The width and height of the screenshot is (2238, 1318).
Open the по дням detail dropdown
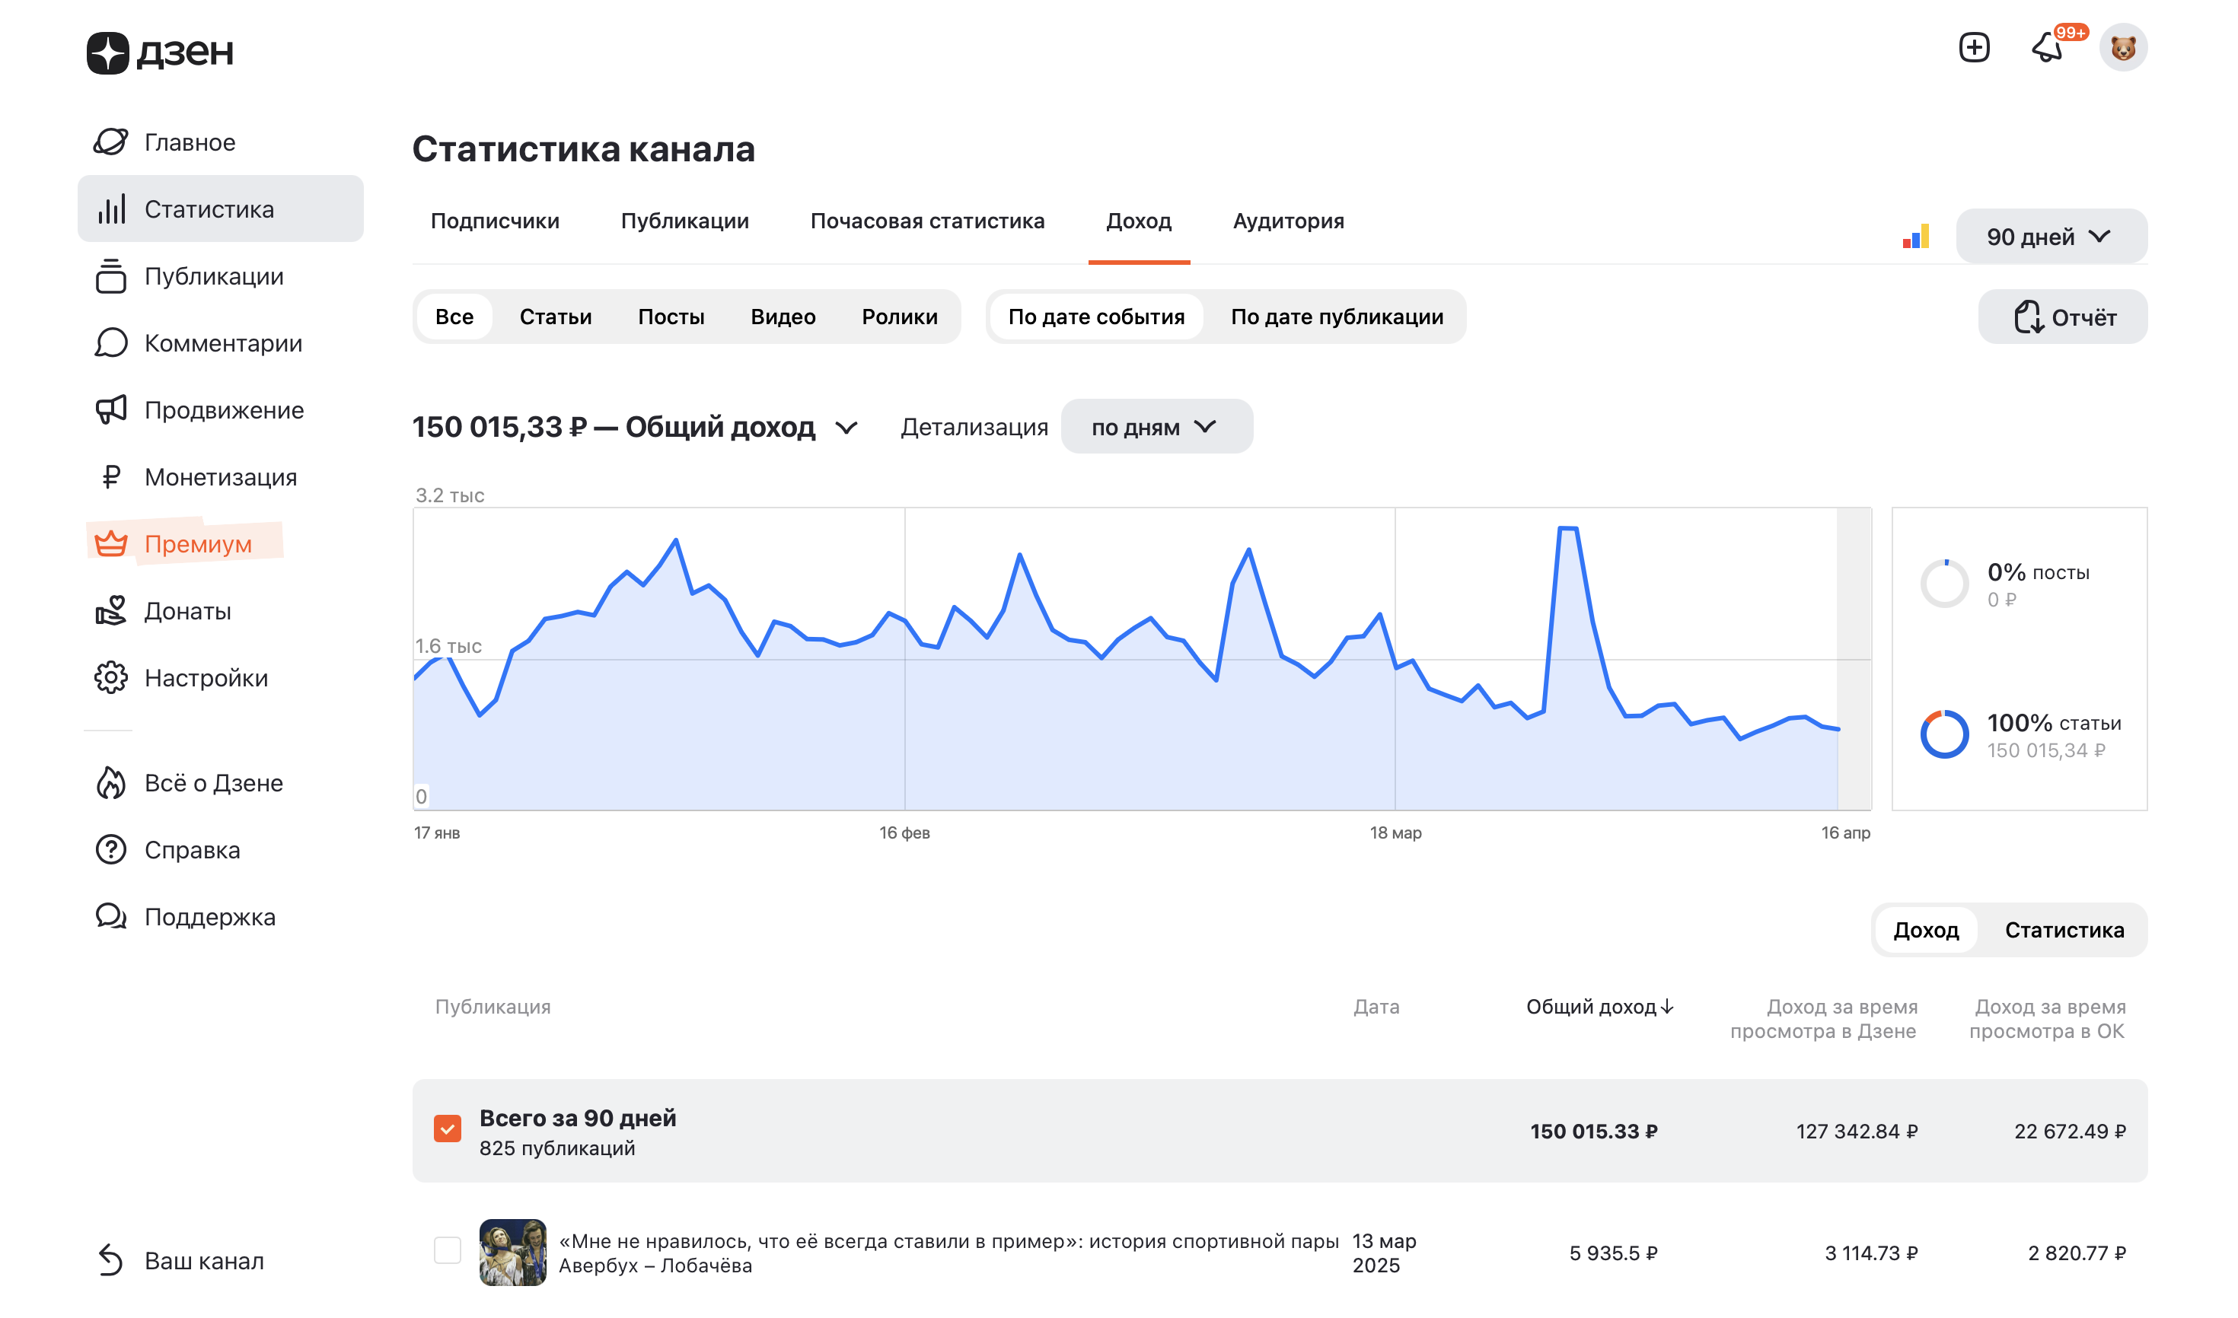pyautogui.click(x=1156, y=427)
